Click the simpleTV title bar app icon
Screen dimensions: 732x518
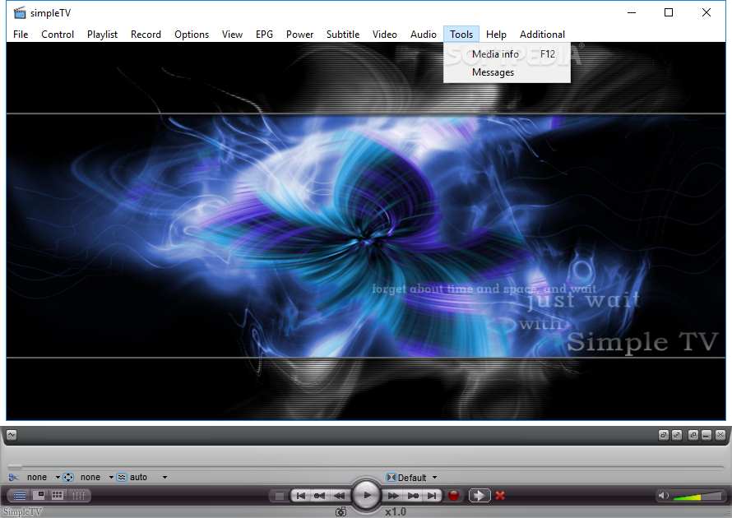pyautogui.click(x=20, y=12)
